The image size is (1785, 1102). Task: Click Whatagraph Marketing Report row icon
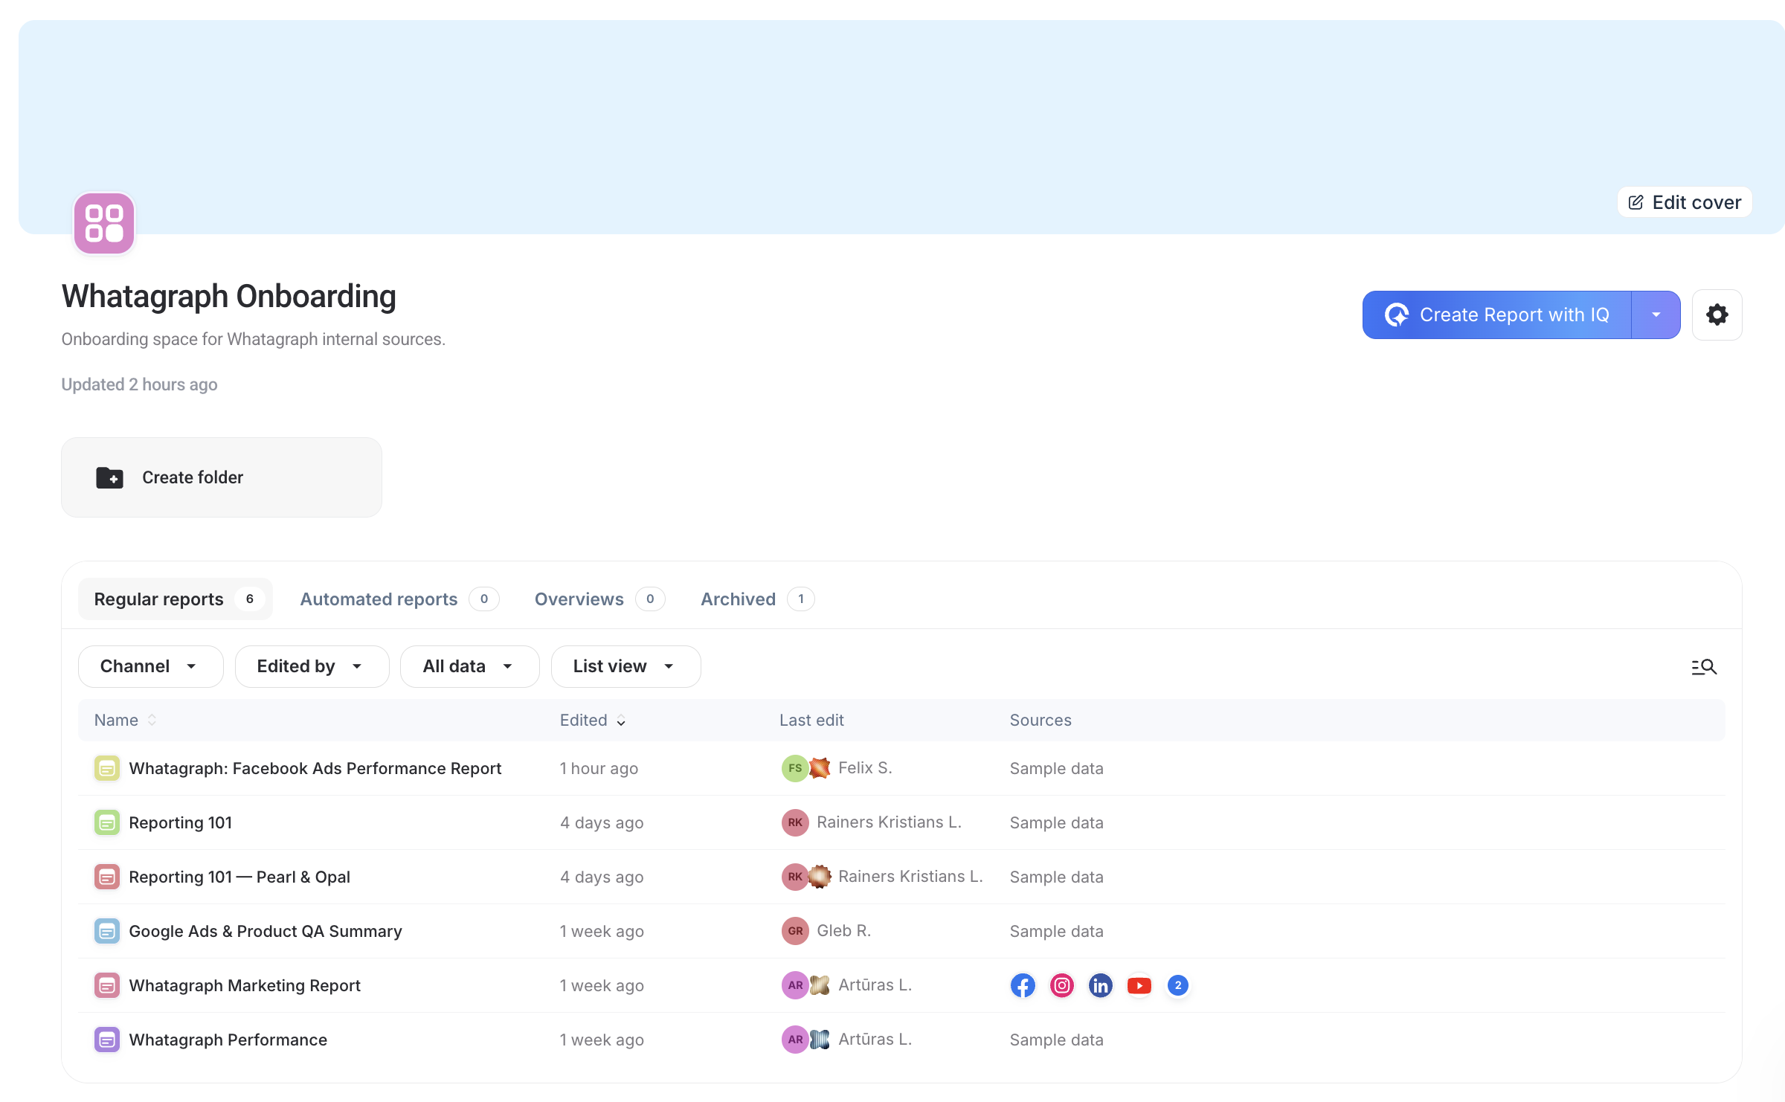pos(107,985)
